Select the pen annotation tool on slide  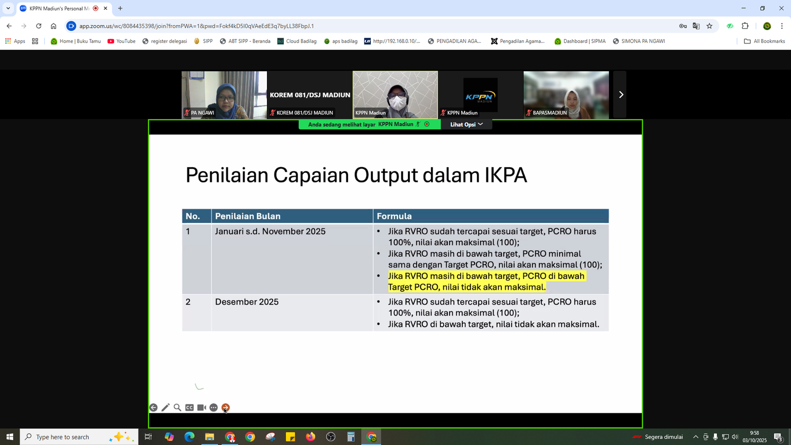point(166,407)
